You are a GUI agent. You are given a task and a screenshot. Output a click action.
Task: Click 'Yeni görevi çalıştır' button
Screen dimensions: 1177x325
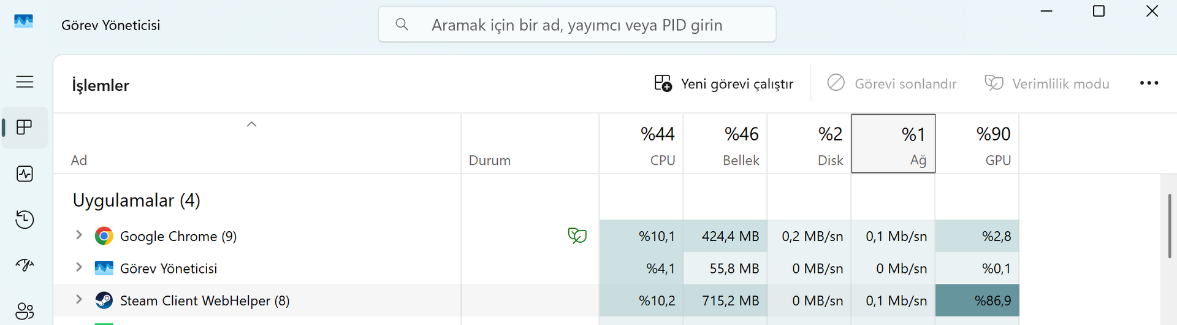724,83
